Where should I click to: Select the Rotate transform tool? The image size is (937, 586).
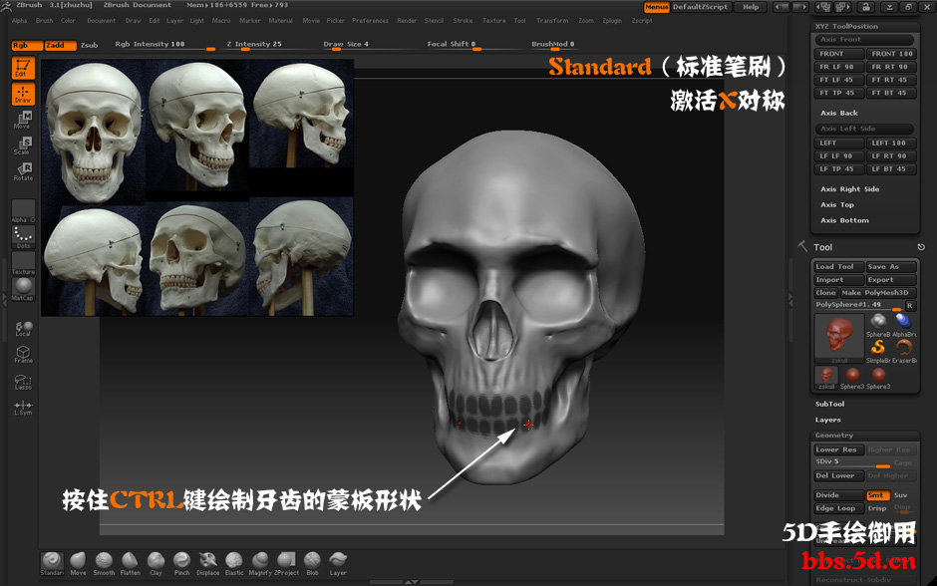coord(23,171)
